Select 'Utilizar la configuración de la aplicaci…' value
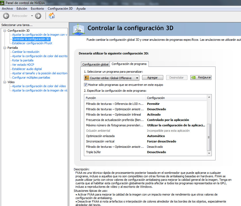 (176, 126)
